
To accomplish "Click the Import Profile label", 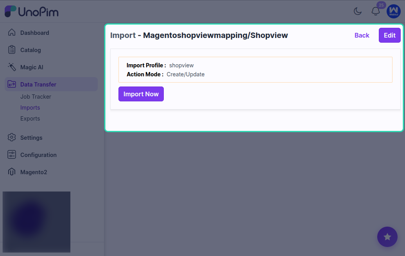I will [146, 65].
